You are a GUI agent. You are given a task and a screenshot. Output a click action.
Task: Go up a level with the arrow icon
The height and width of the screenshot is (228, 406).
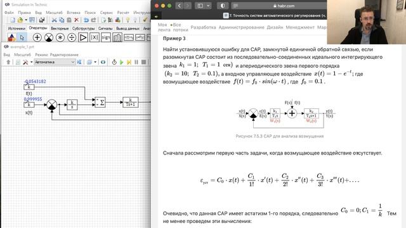(x=8, y=62)
